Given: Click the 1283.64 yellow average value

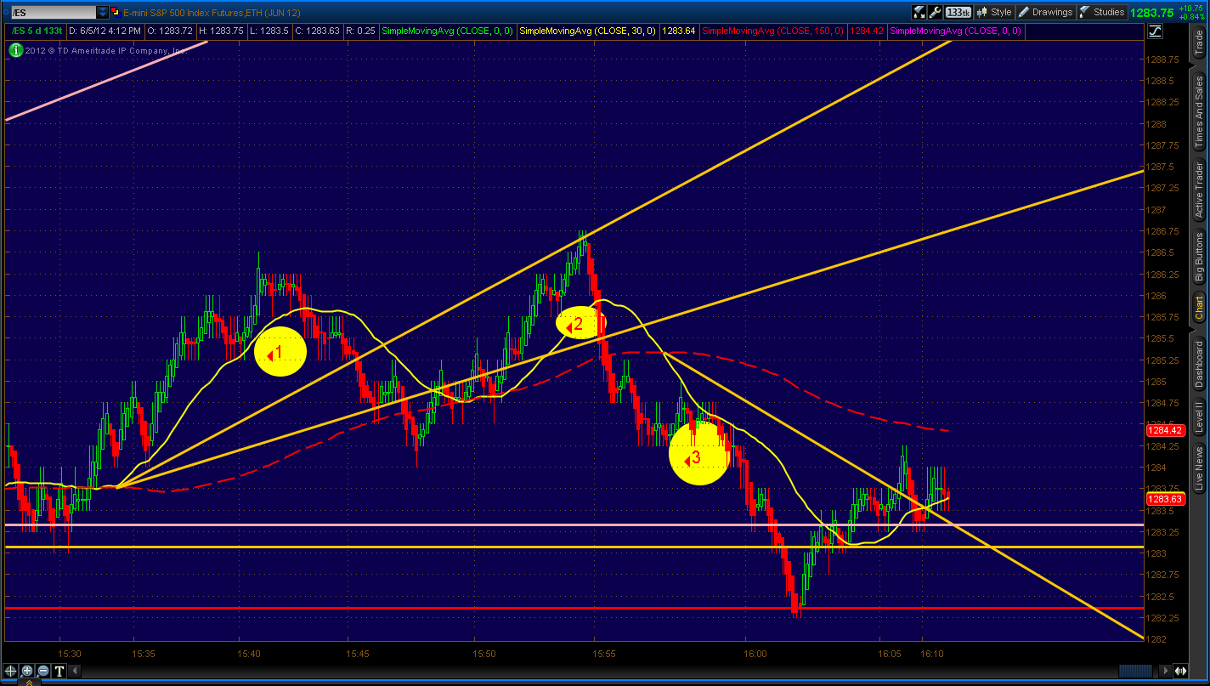Looking at the screenshot, I should point(679,31).
